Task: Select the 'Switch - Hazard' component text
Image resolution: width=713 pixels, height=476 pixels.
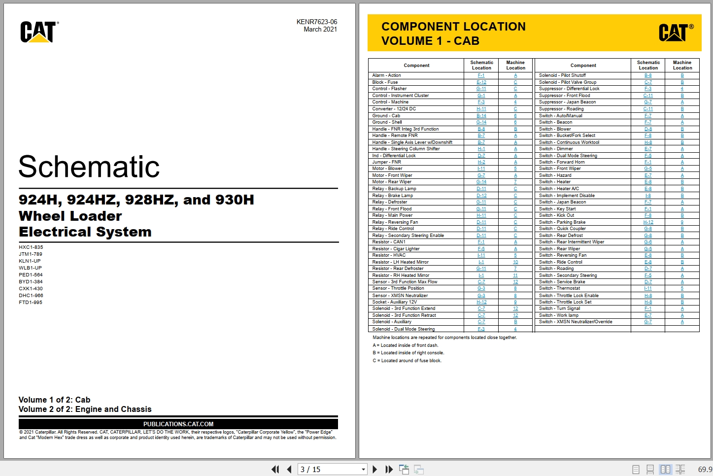Action: click(x=555, y=175)
